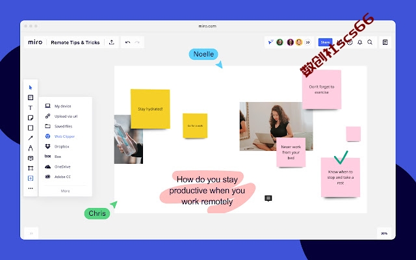The height and width of the screenshot is (260, 416).
Task: Expand more tools with three dots
Action: [31, 188]
